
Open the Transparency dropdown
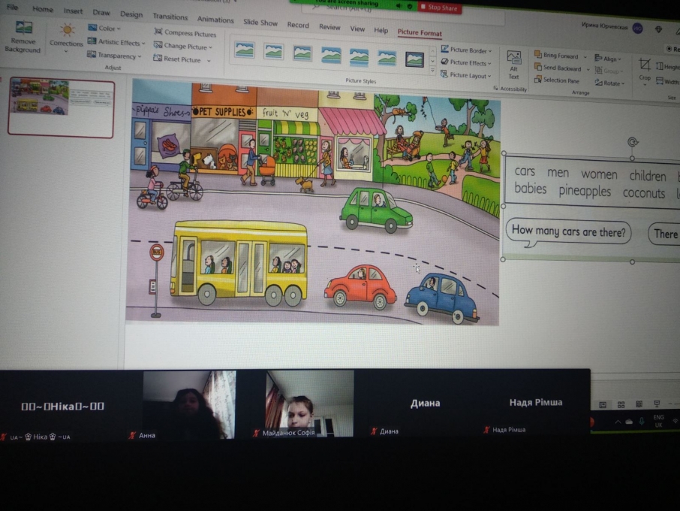[x=113, y=55]
